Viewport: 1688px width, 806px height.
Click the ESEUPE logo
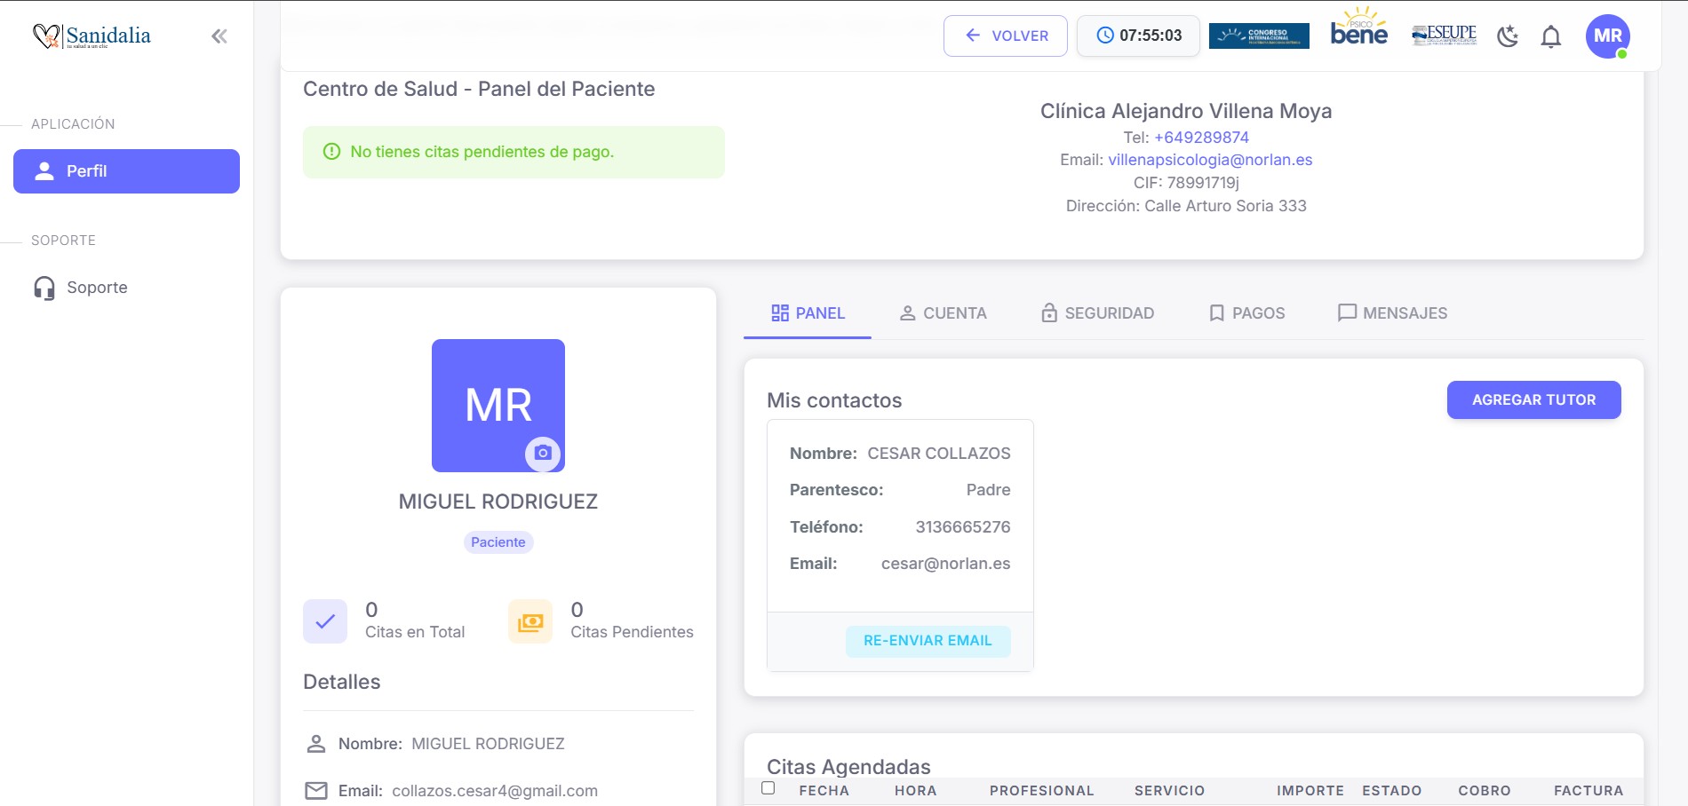(1444, 36)
